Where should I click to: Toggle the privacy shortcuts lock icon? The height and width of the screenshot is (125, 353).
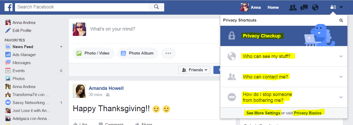coord(333,7)
